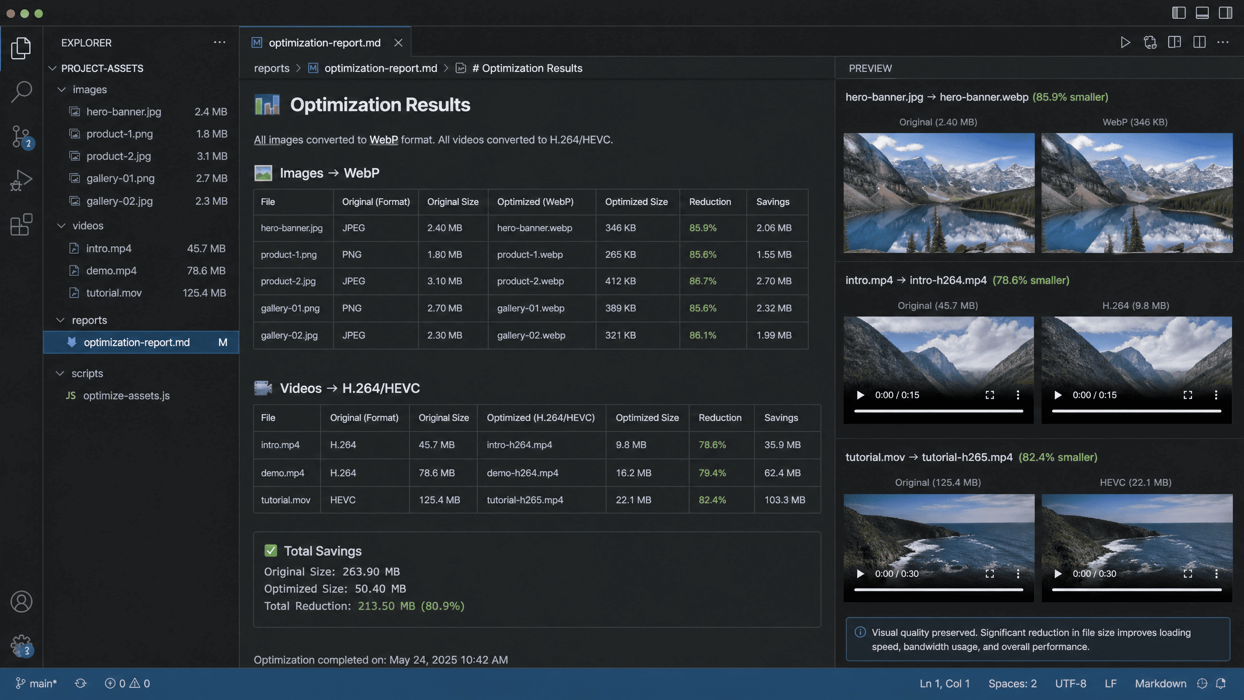Viewport: 1244px width, 700px height.
Task: Open preview to the side icon
Action: point(1175,42)
